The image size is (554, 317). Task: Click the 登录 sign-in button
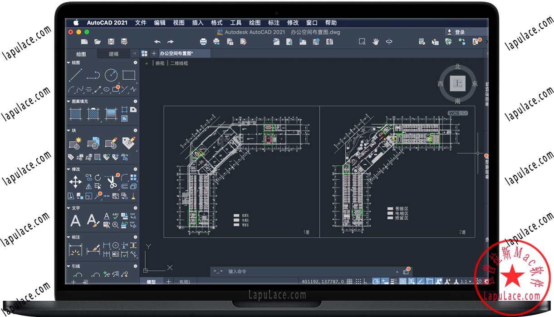459,32
